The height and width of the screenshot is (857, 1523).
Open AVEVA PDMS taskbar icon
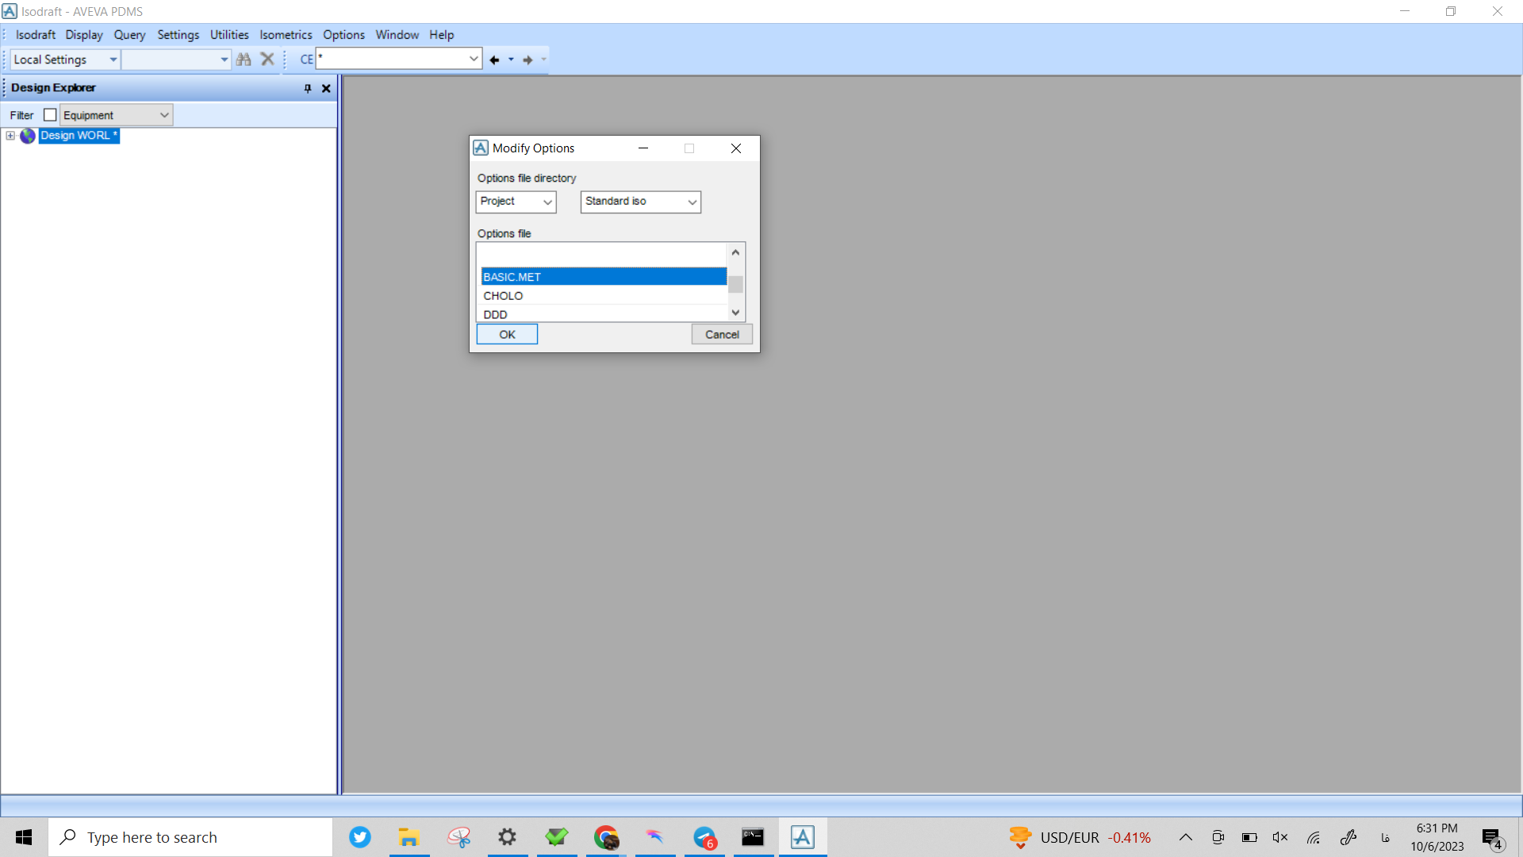[803, 837]
